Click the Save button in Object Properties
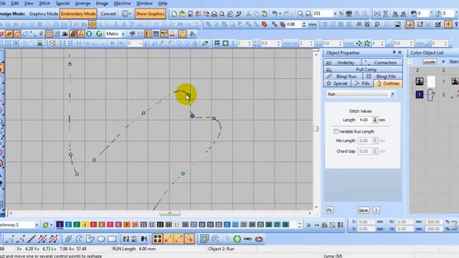 coord(364,210)
